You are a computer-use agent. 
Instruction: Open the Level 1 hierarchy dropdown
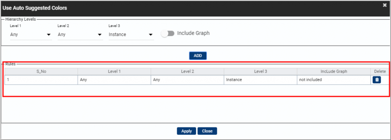(x=31, y=34)
